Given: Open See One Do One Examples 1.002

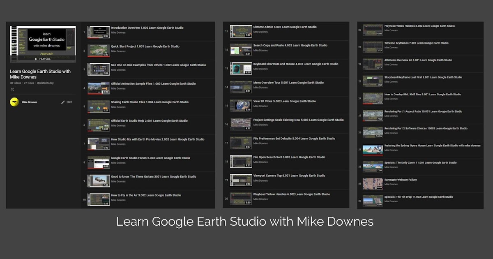Looking at the screenshot, I should coord(159,65).
